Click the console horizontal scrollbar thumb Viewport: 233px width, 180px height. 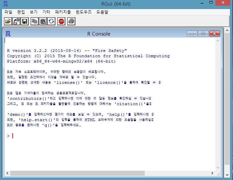tap(77, 173)
